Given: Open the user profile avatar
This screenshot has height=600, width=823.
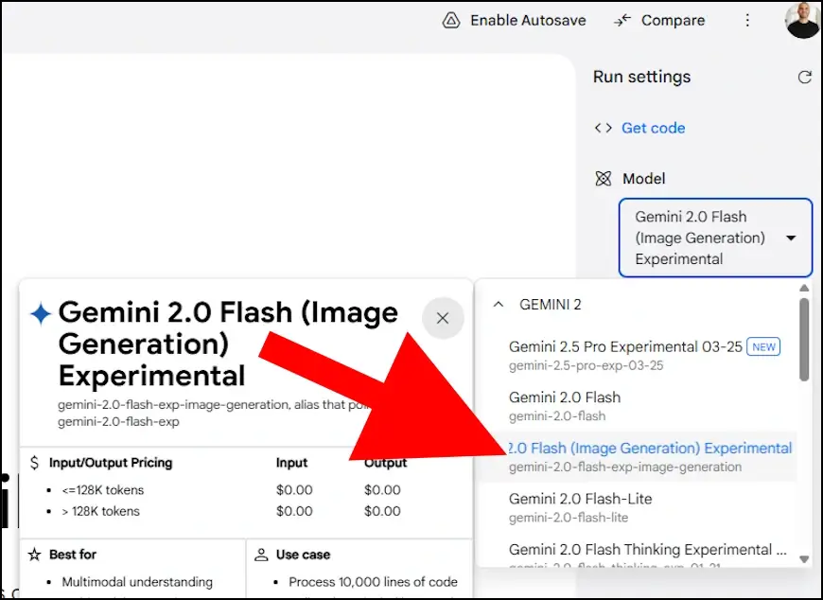Looking at the screenshot, I should click(801, 20).
